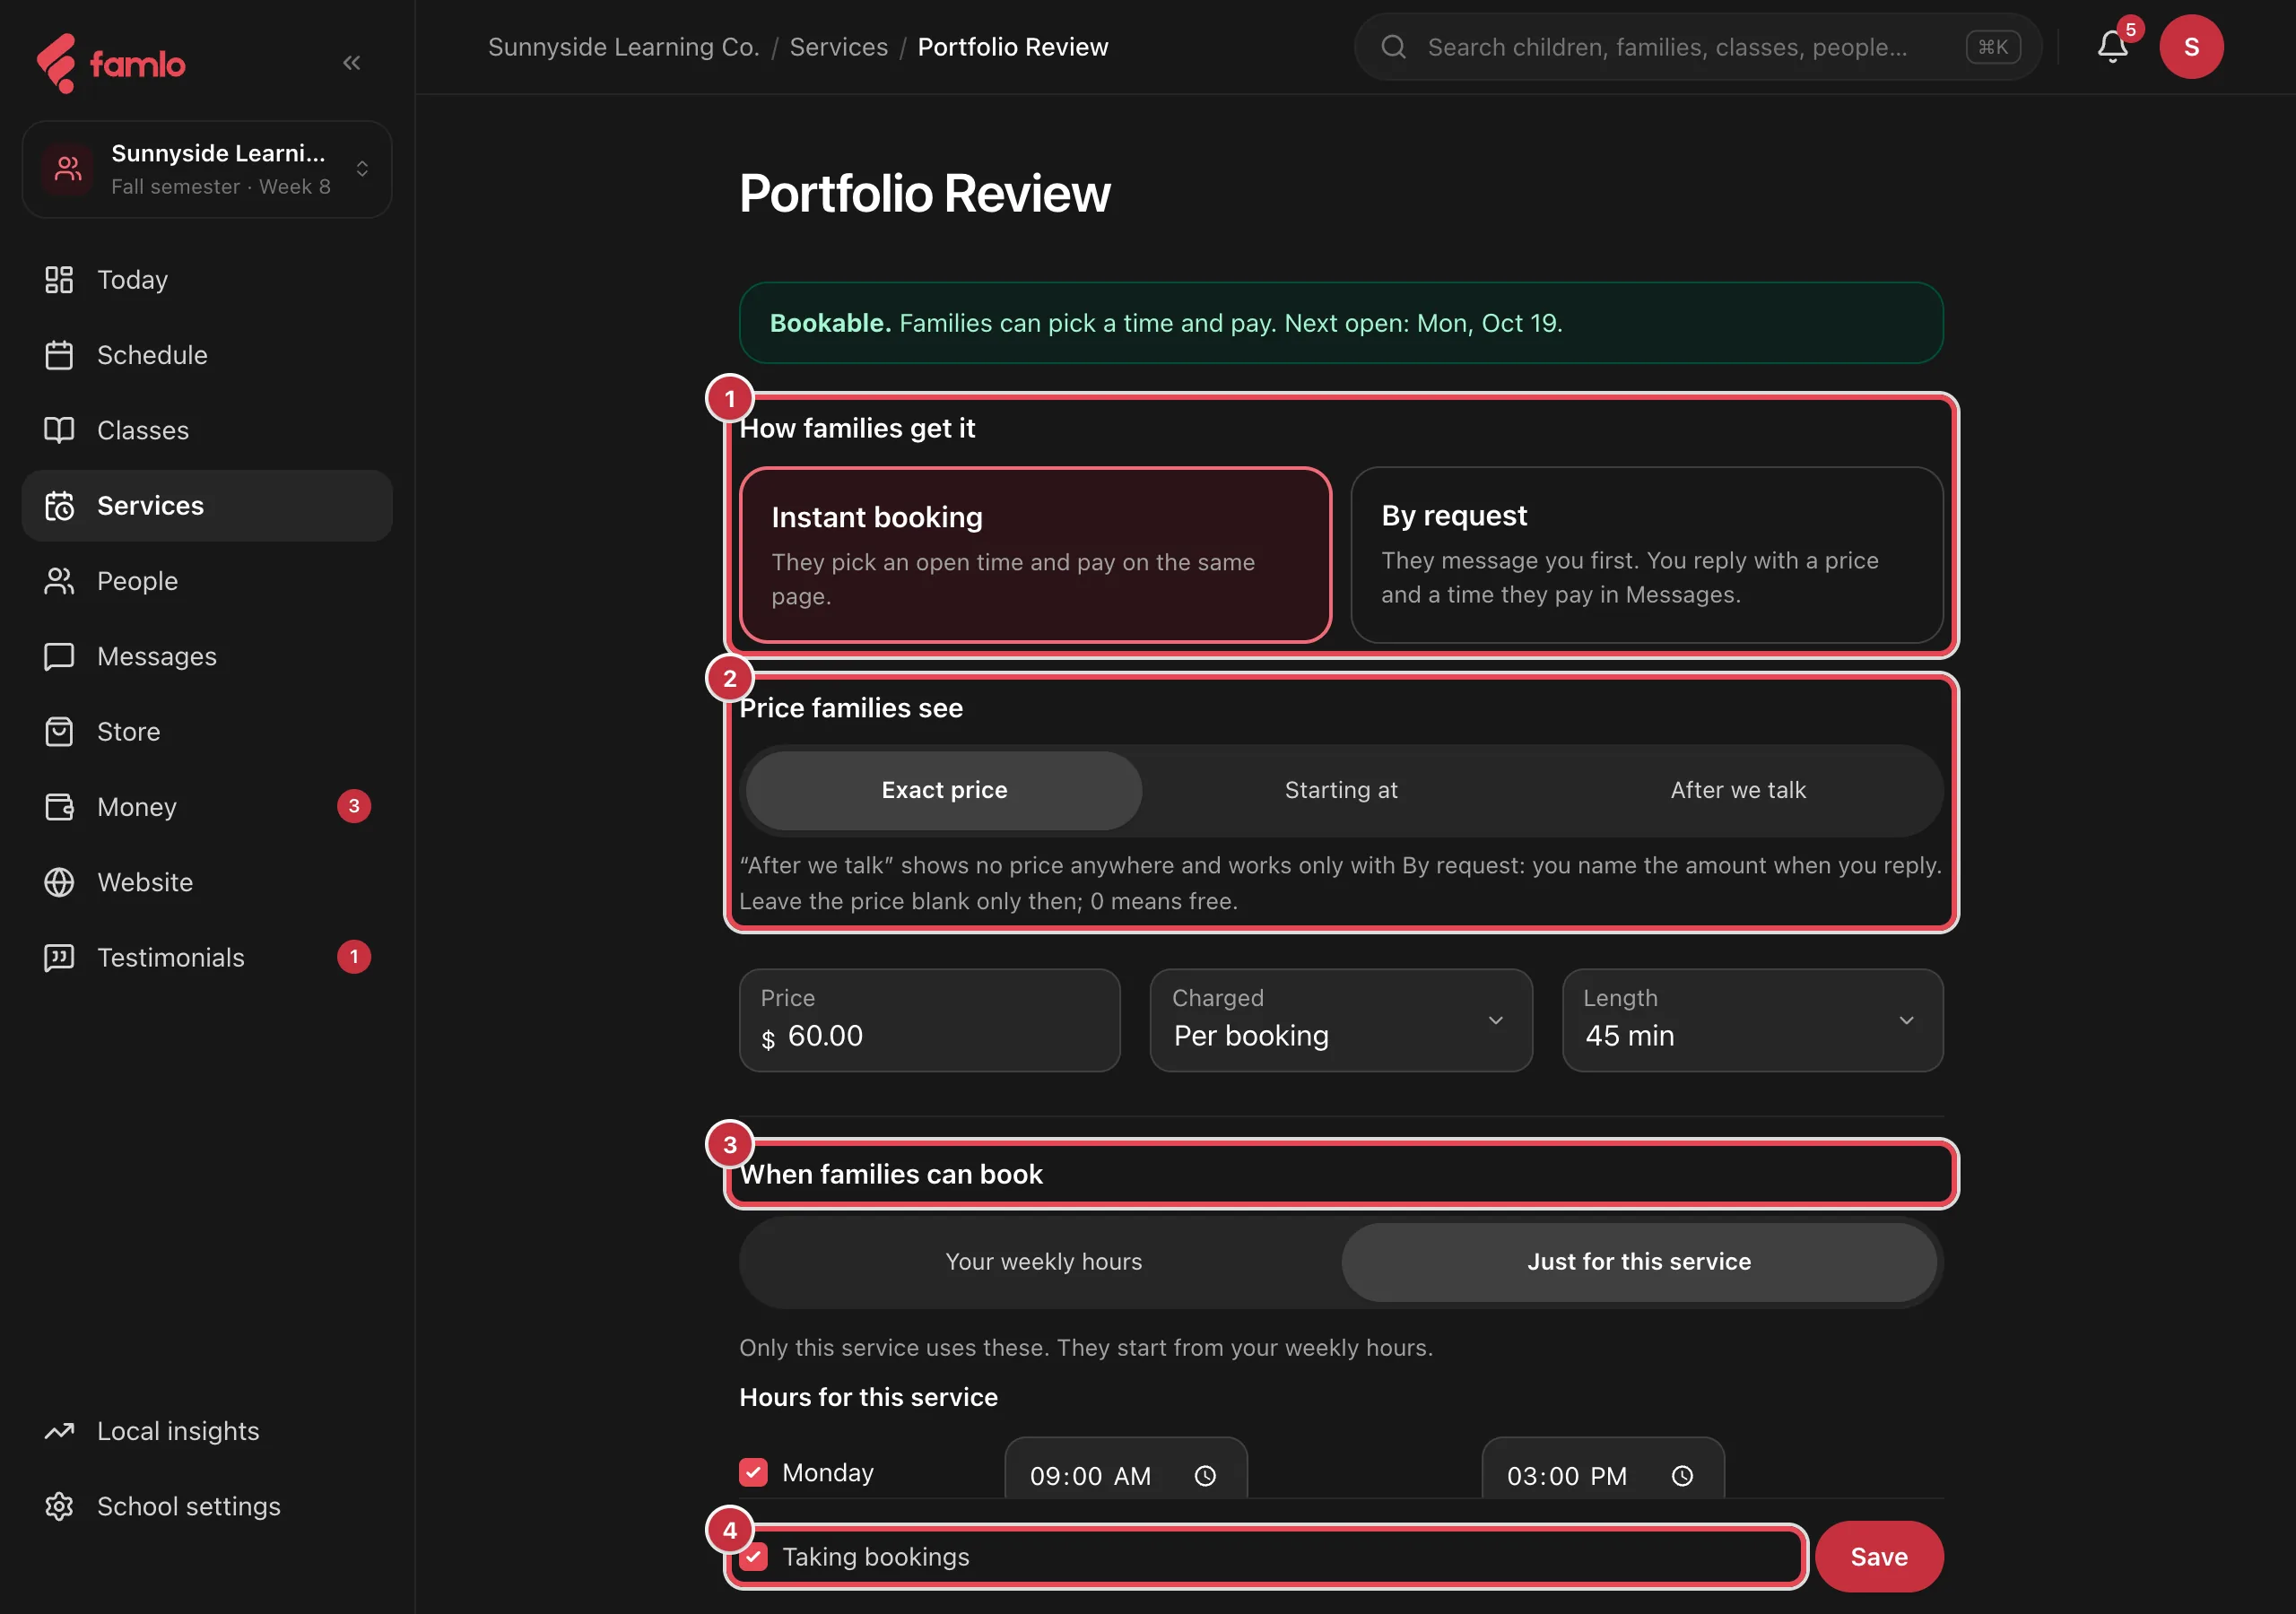Open the Today dashboard icon
The height and width of the screenshot is (1614, 2296).
[59, 280]
